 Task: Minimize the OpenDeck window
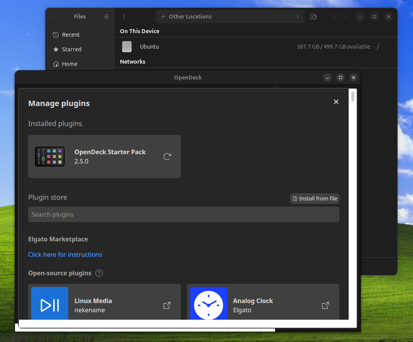click(x=327, y=77)
